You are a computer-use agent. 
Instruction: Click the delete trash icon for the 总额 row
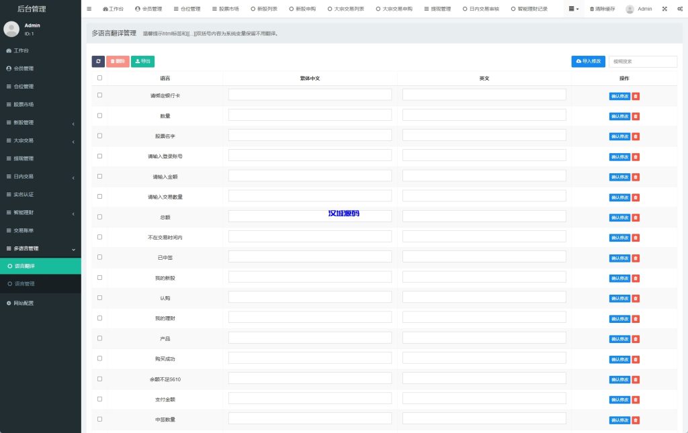636,217
